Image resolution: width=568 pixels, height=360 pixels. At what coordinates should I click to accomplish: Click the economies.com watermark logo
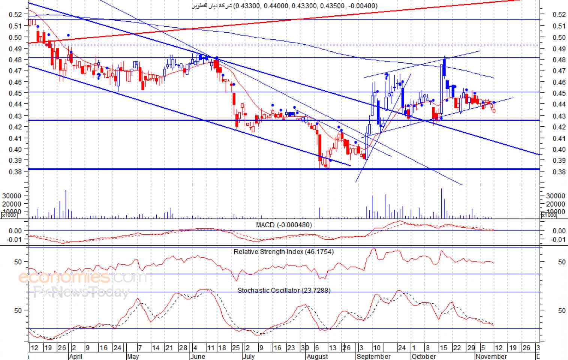tap(82, 277)
